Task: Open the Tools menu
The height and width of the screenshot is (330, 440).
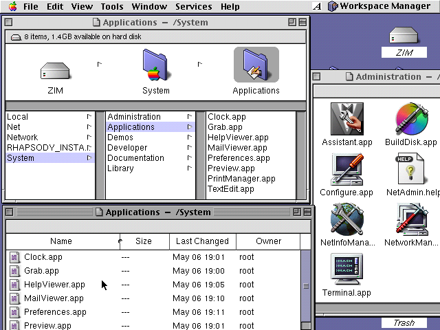Action: click(x=112, y=6)
